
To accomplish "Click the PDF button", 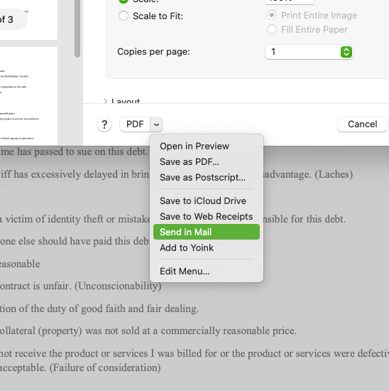I will (135, 124).
